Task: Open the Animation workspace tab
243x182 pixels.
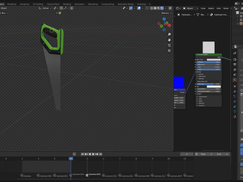Action: tap(79, 4)
